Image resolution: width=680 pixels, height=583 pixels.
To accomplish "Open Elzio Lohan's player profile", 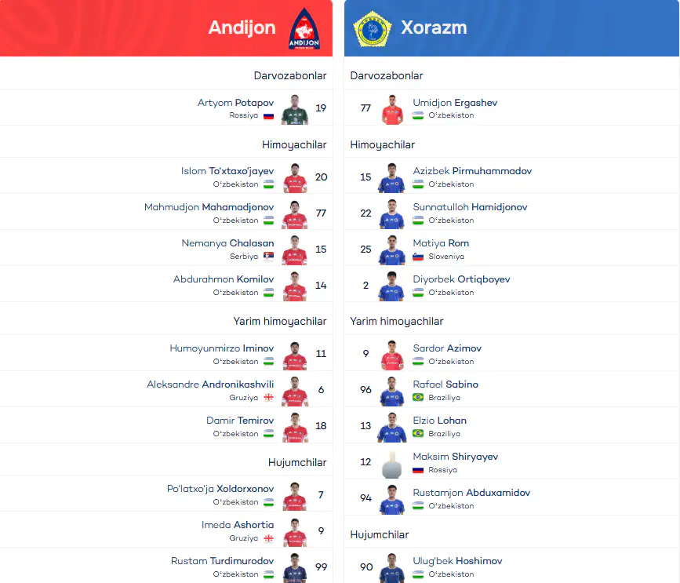I will tap(440, 421).
